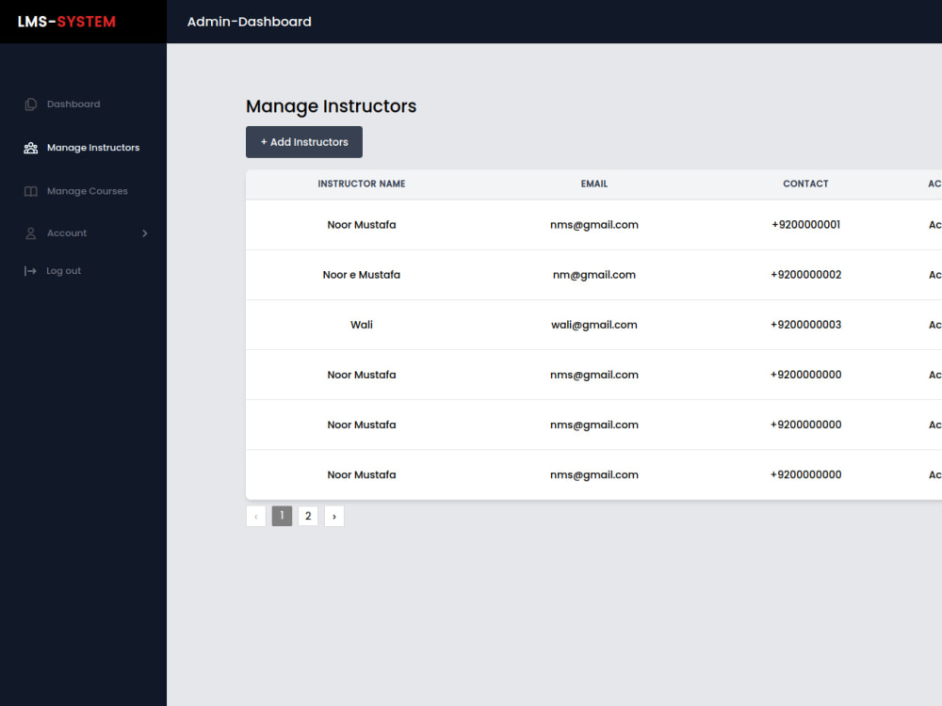Click the email nms@gmail.com in first row
Viewport: 942px width, 706px height.
[594, 224]
